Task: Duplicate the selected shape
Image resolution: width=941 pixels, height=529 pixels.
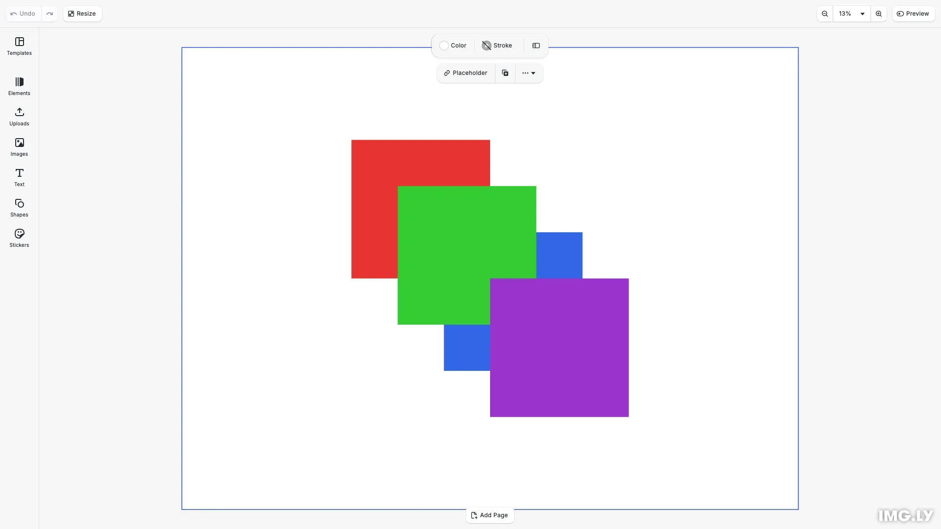Action: [x=505, y=72]
